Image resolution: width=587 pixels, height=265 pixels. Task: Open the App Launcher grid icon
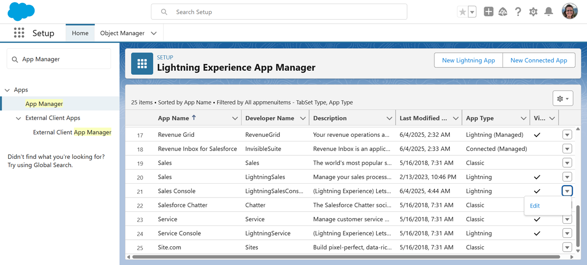(x=19, y=33)
